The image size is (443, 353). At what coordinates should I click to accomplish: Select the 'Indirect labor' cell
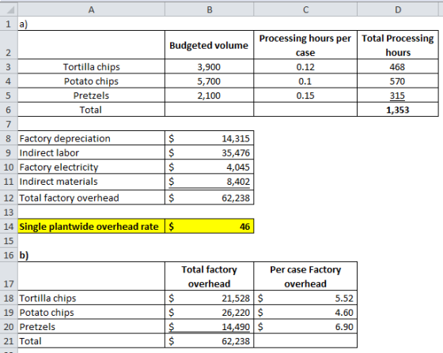91,152
